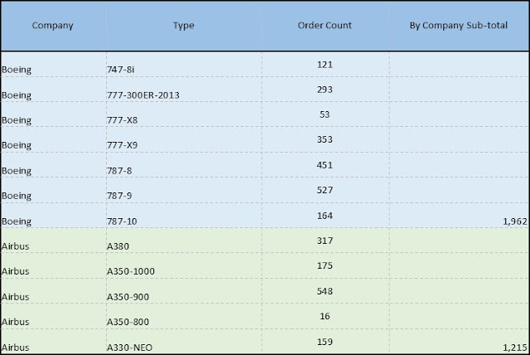Screen dimensions: 530x355
Task: Click the A350-900 type cell
Action: click(x=128, y=296)
